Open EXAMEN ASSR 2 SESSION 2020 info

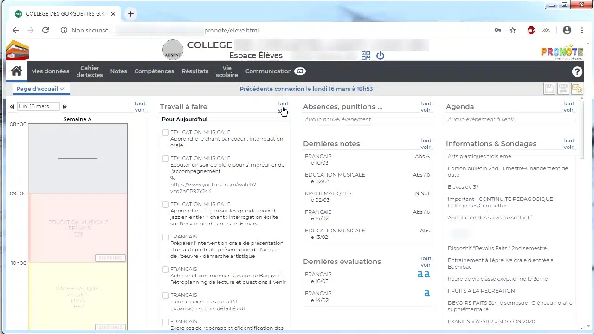point(491,321)
